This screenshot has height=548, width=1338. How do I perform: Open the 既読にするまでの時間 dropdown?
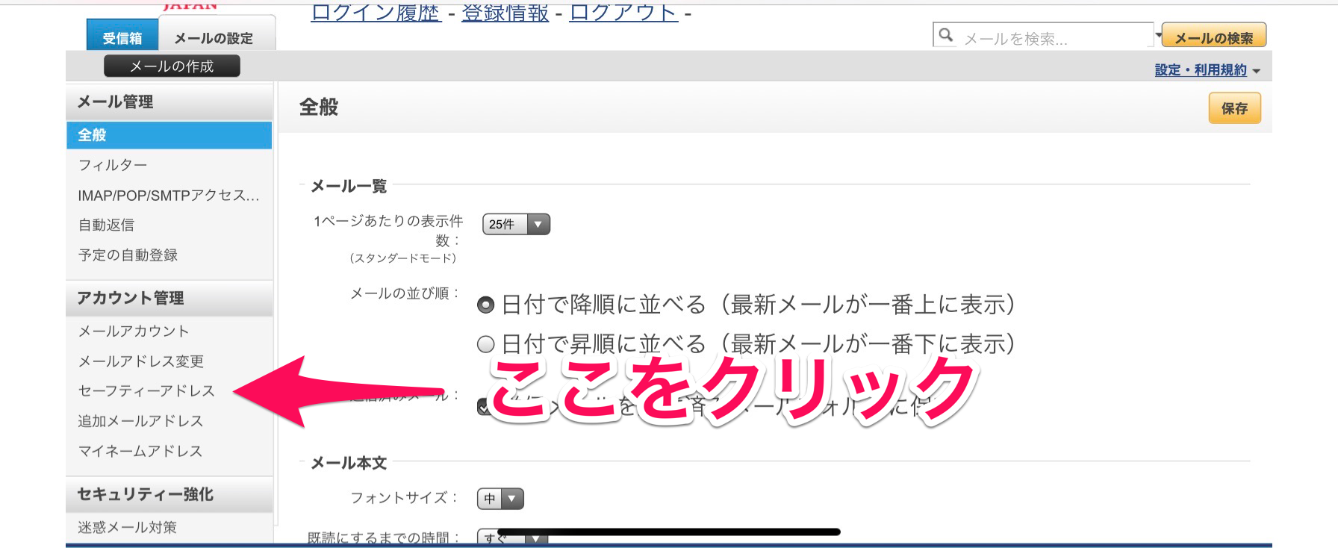pos(513,538)
